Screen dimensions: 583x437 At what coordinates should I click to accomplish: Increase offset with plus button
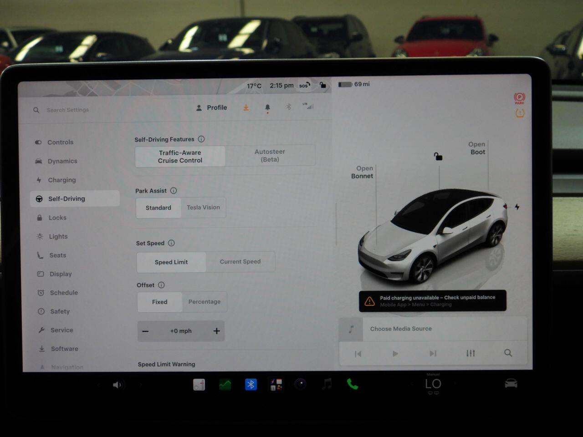(217, 331)
